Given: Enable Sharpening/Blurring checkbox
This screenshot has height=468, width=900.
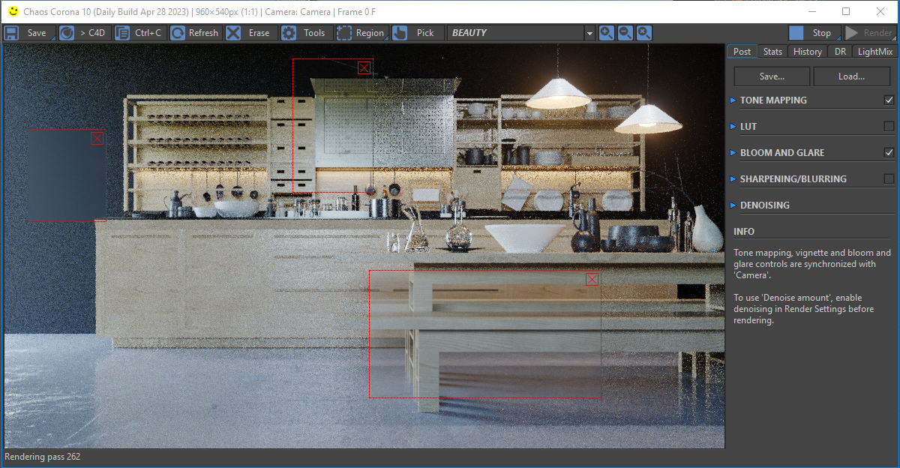Looking at the screenshot, I should (x=889, y=179).
